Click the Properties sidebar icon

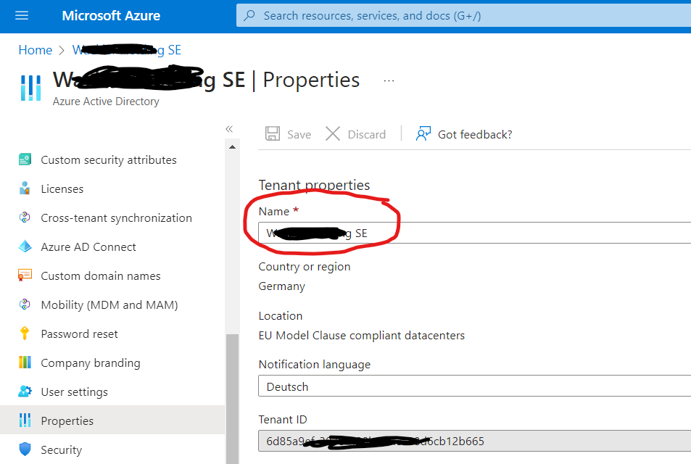point(25,420)
